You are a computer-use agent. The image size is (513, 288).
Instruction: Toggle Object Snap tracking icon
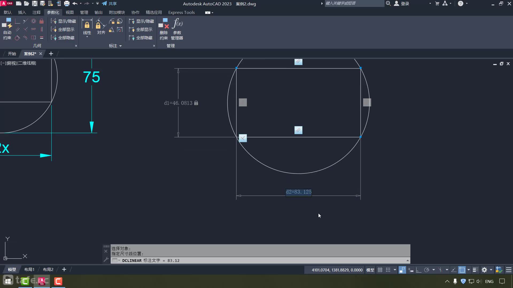click(x=453, y=270)
